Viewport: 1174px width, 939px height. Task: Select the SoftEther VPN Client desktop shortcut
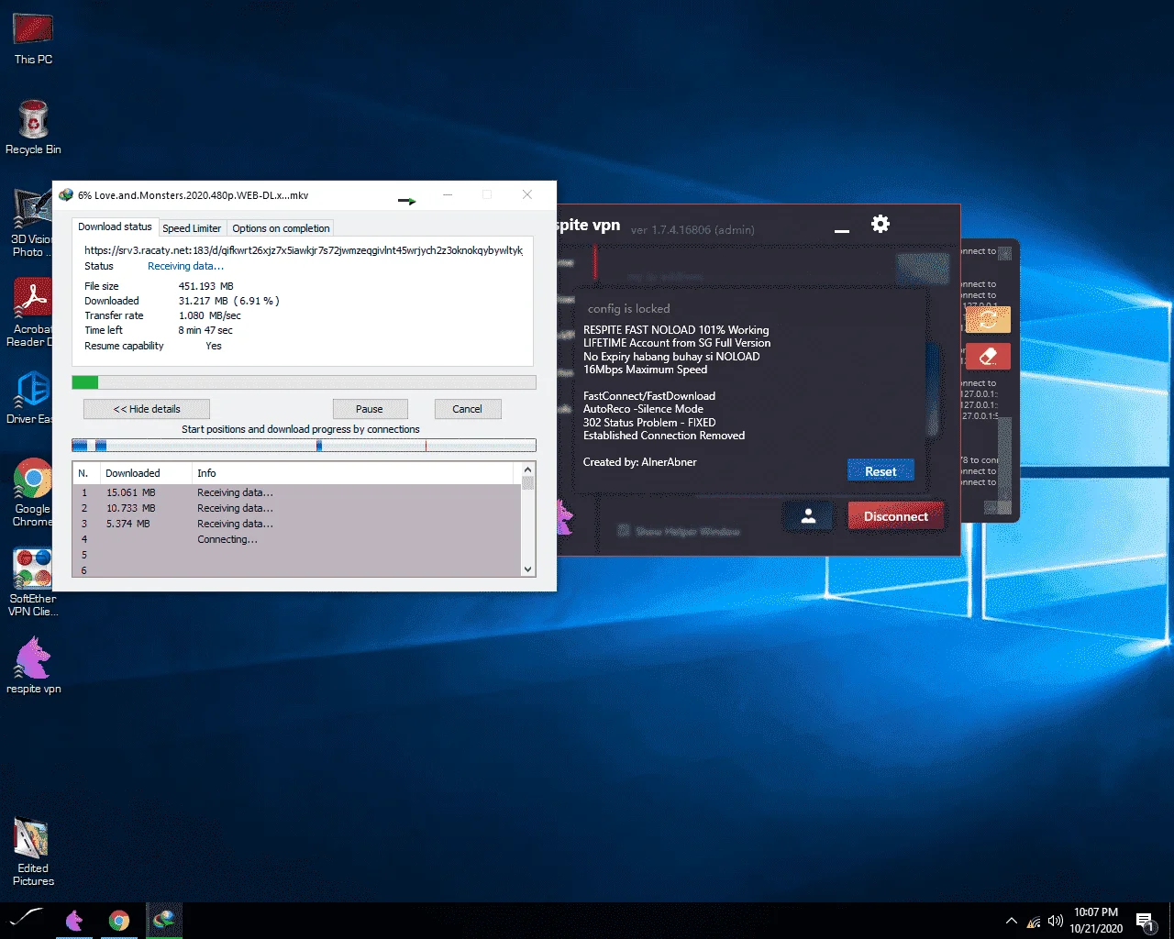pos(33,582)
